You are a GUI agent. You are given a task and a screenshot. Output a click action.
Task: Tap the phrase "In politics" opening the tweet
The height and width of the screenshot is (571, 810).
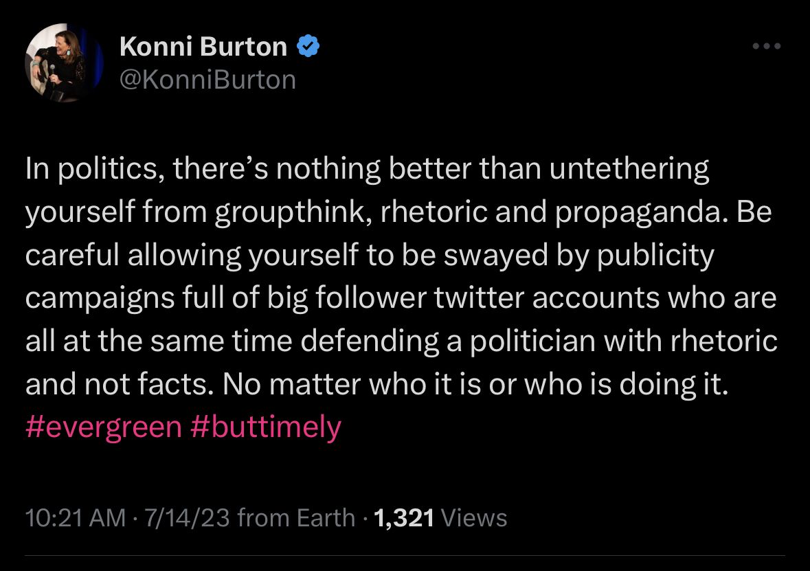92,169
